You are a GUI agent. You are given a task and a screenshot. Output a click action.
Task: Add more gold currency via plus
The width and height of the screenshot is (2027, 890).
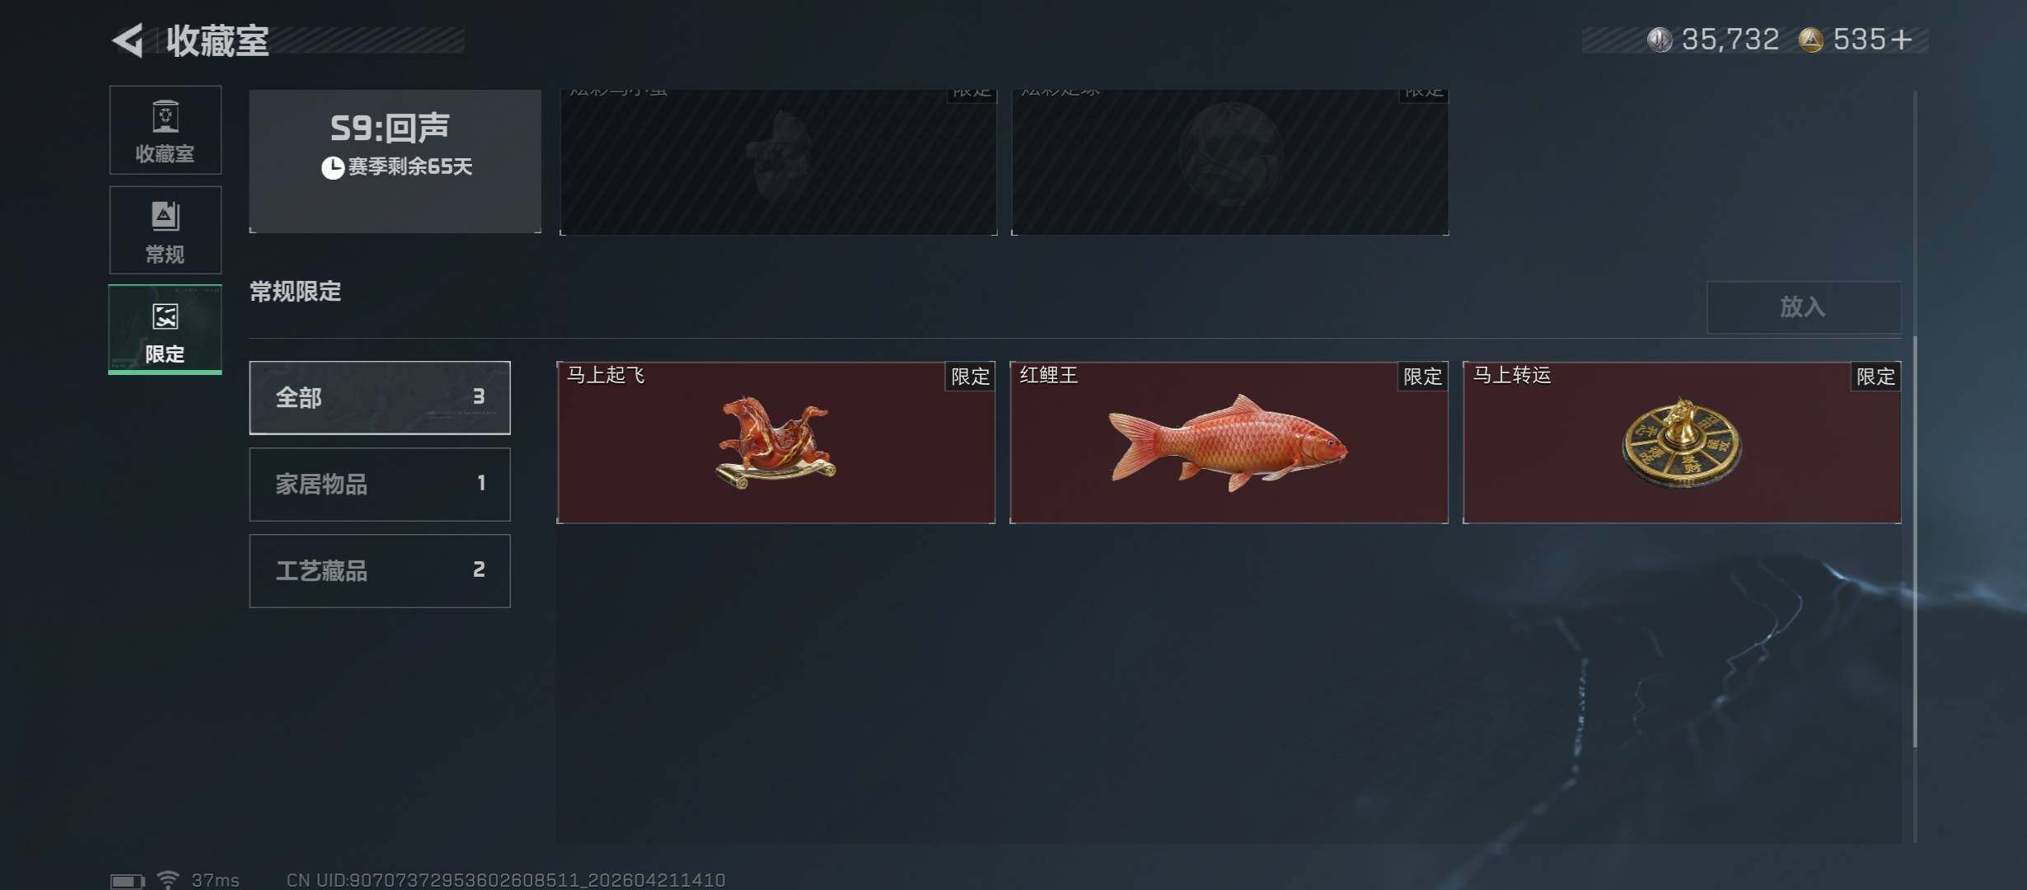pyautogui.click(x=1902, y=40)
